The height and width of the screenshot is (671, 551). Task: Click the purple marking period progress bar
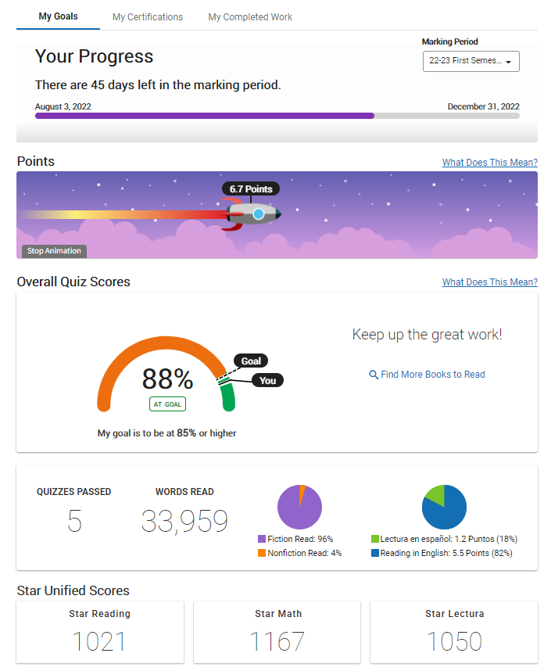205,116
